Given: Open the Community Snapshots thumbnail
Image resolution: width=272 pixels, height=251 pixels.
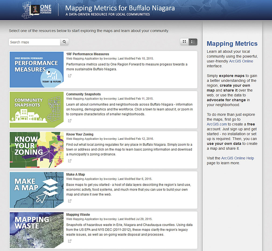Looking at the screenshot, I should tap(37, 110).
